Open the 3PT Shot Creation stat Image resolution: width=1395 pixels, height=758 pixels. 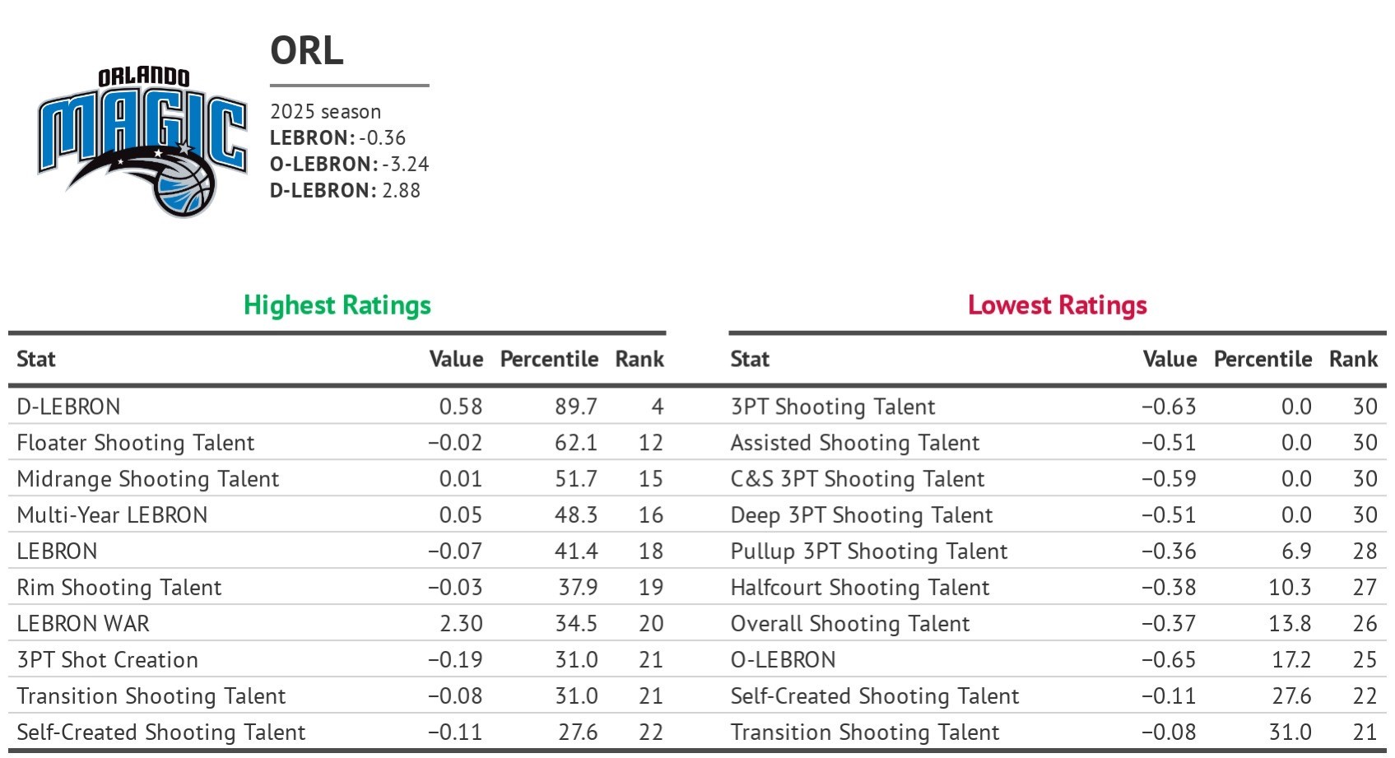pyautogui.click(x=107, y=660)
